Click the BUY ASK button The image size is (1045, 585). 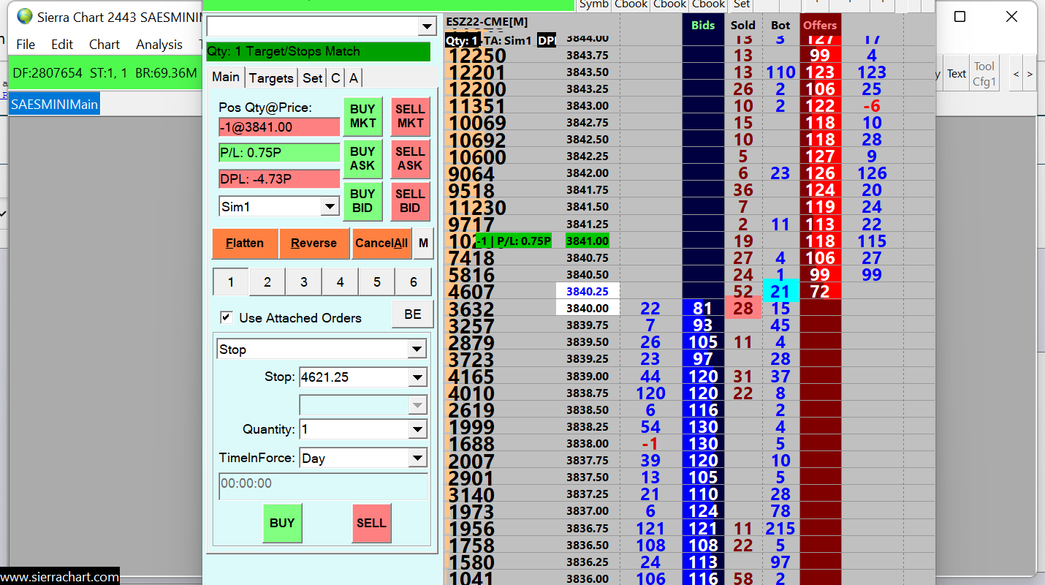click(362, 159)
